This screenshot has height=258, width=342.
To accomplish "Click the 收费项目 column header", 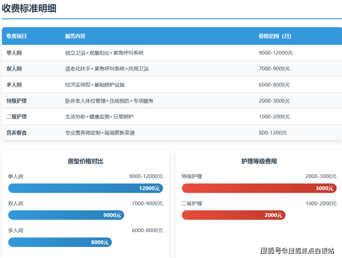I will (x=17, y=36).
